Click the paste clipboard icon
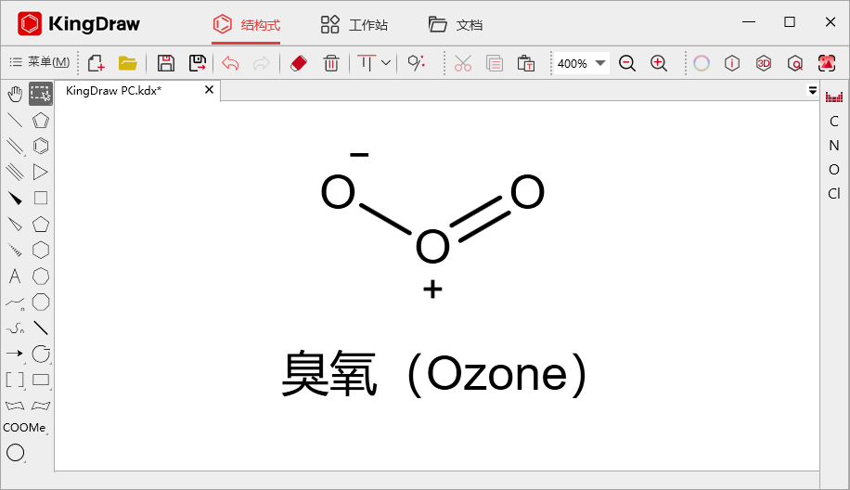 [526, 63]
